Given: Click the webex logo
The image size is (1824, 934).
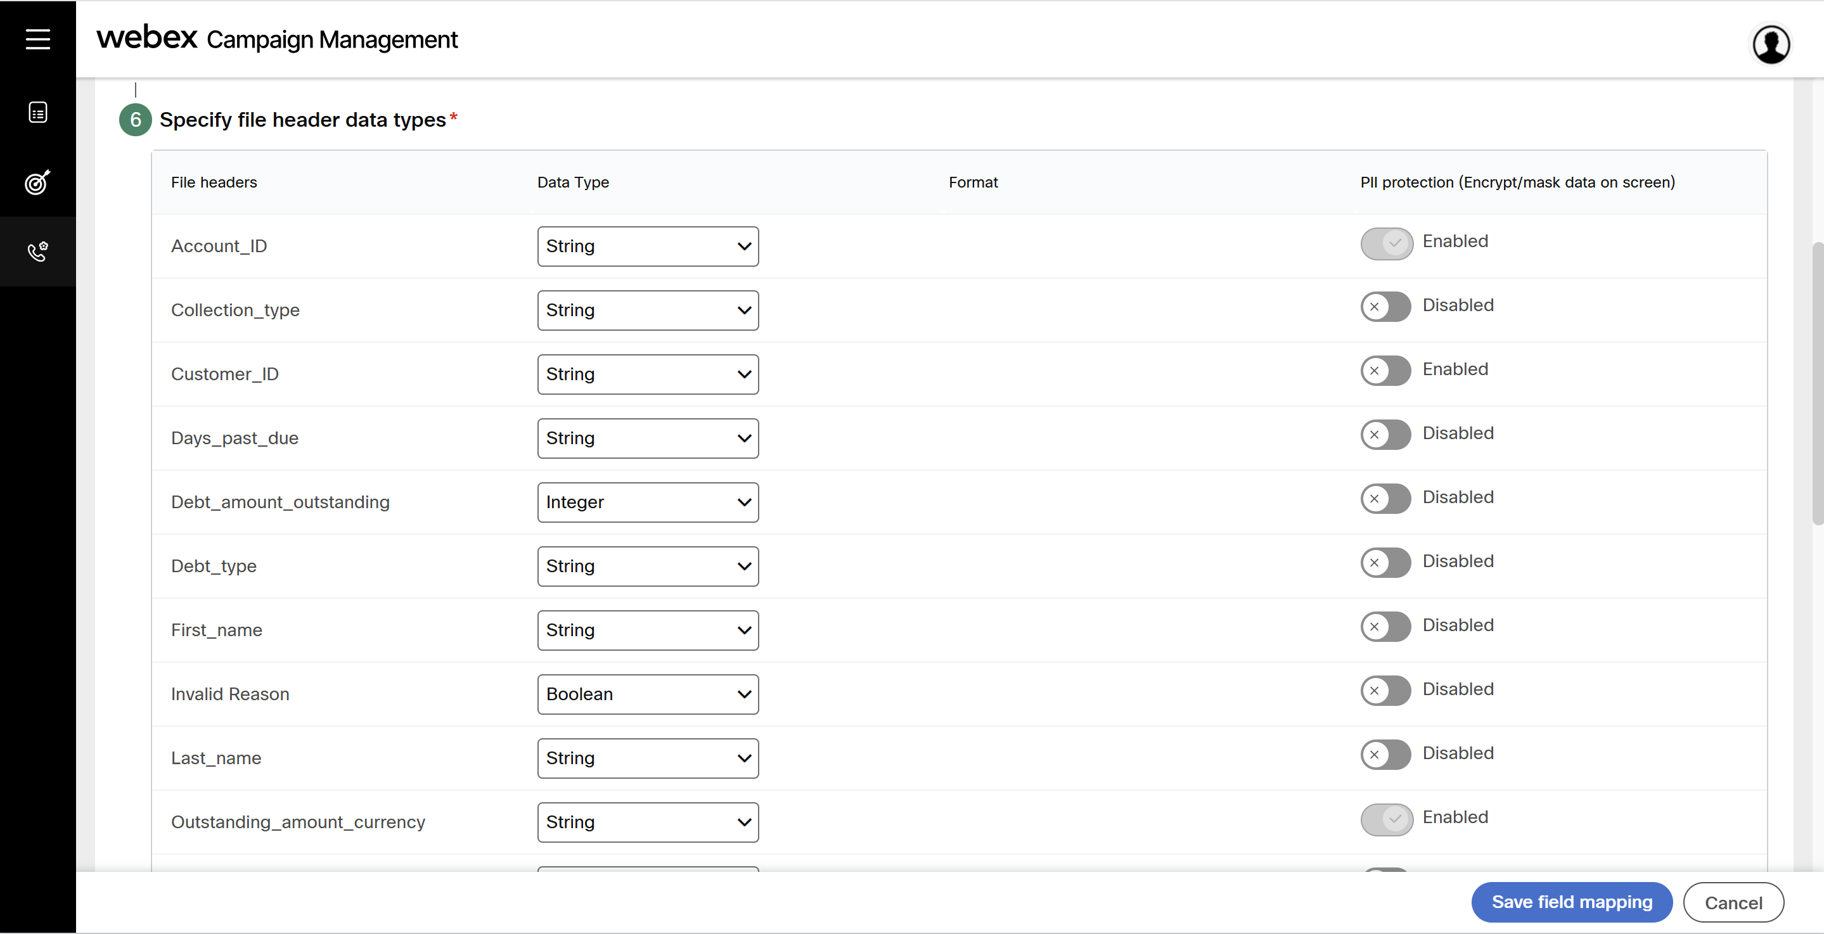Looking at the screenshot, I should [x=146, y=37].
